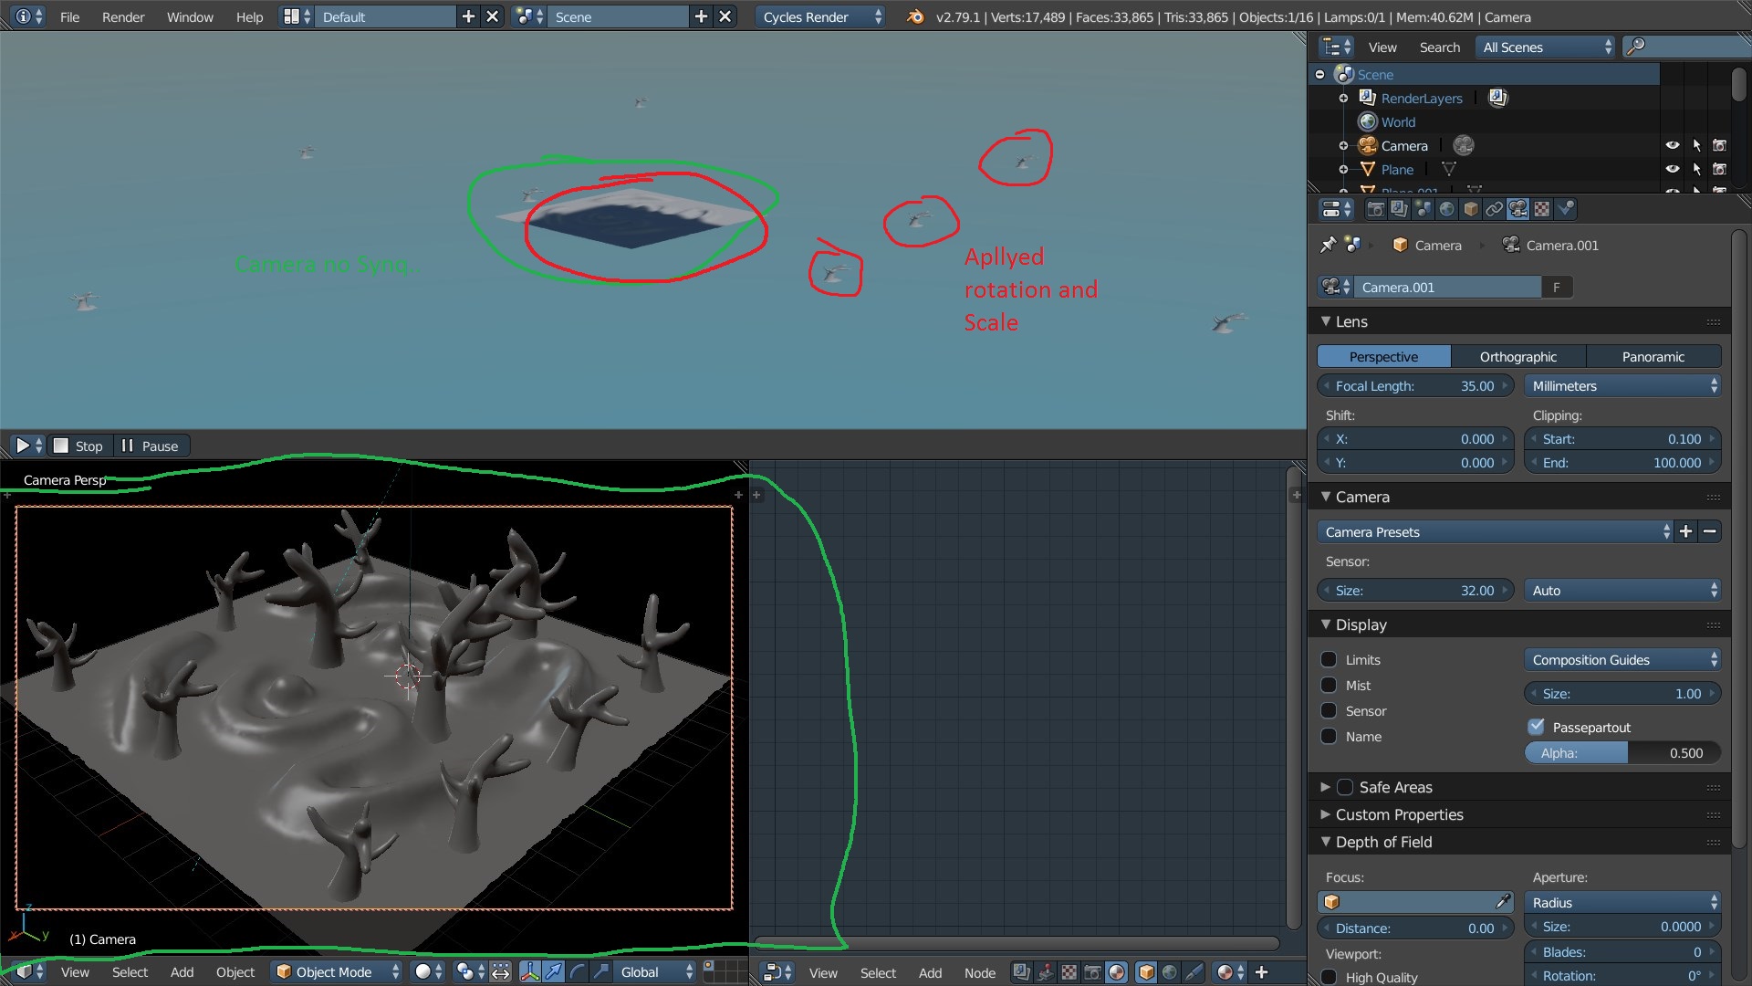Open the Object Mode dropdown
This screenshot has height=986, width=1752.
pyautogui.click(x=337, y=972)
